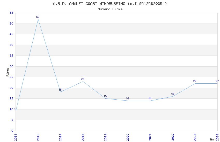Click the data label 52 at the 2016 peak
Screen dimensions: 220x142
38,17
